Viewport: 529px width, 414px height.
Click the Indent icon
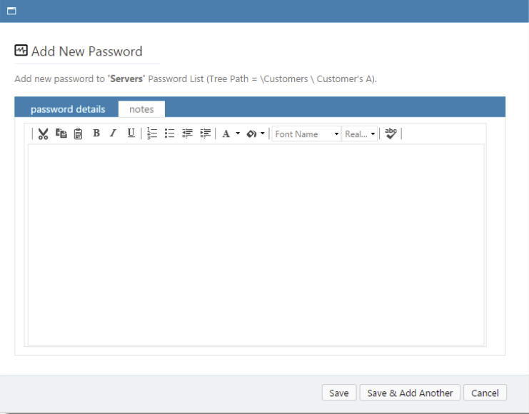click(x=206, y=133)
